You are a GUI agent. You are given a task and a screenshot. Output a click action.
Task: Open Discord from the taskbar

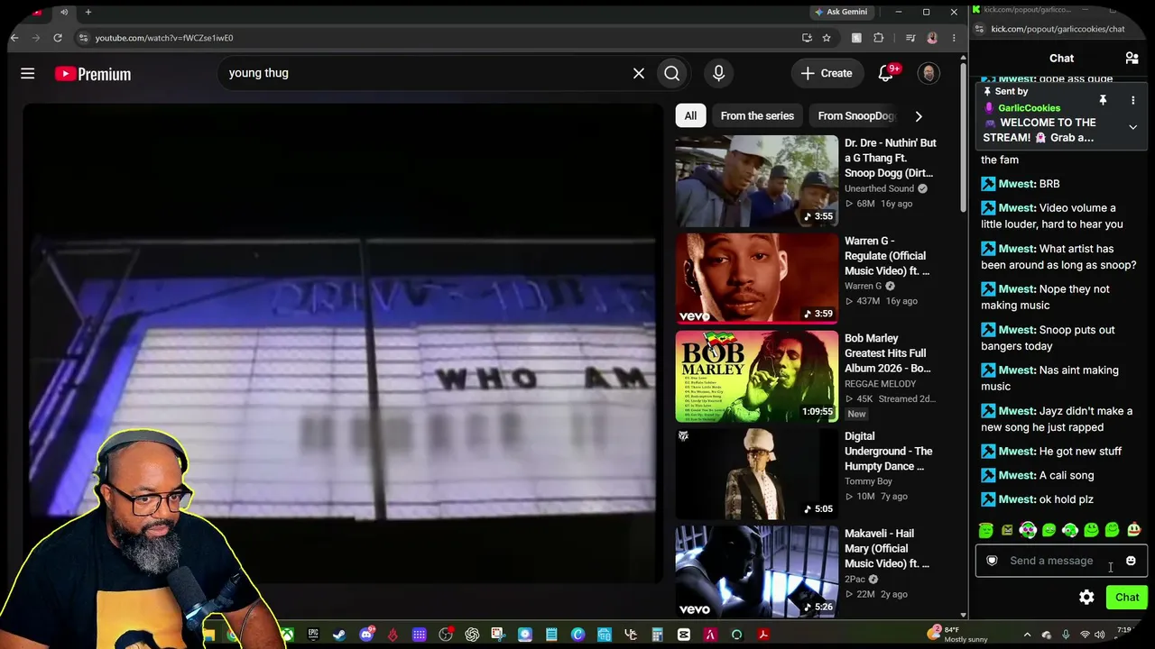pos(366,635)
